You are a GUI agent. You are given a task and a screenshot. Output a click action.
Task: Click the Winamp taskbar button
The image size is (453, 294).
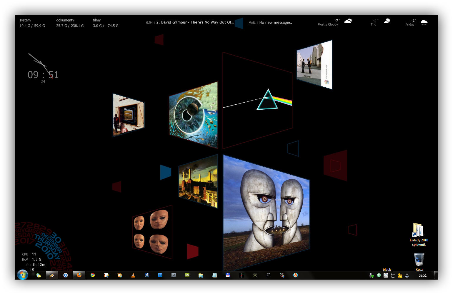(x=52, y=275)
